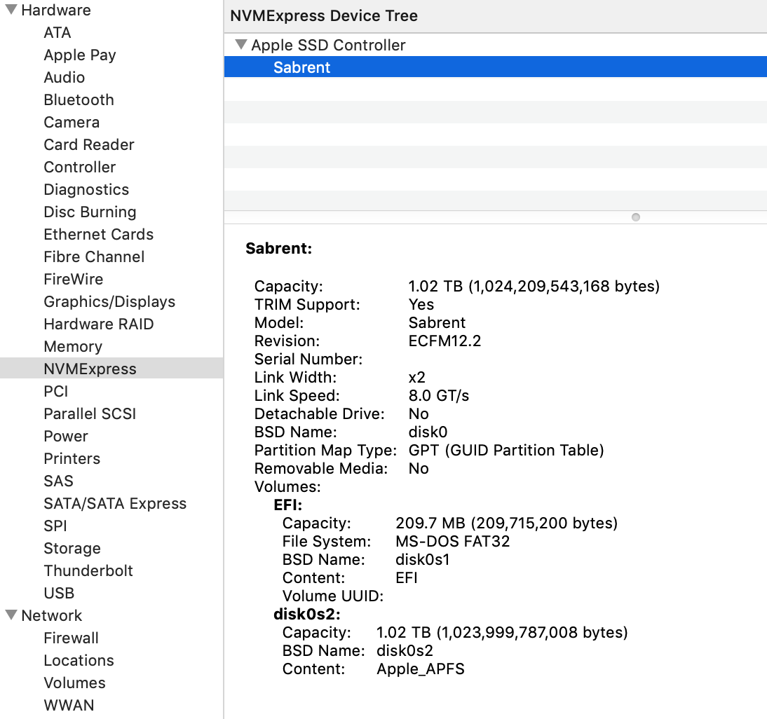This screenshot has width=767, height=719.
Task: Click the MS-DOS FAT32 file system value
Action: coord(452,541)
